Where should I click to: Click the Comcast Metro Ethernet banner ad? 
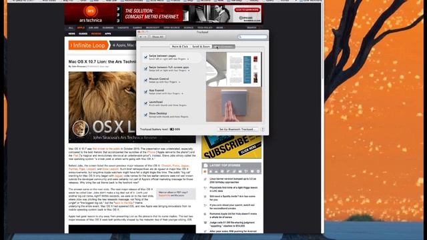tap(191, 14)
